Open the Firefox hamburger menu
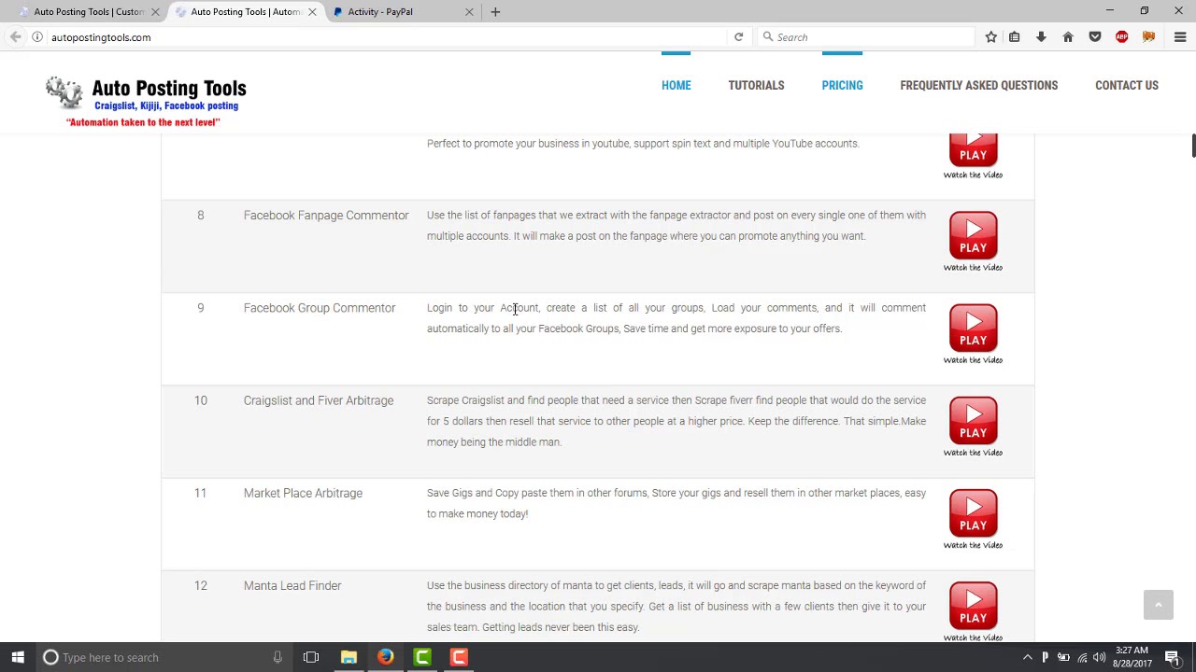The image size is (1196, 672). coord(1179,37)
